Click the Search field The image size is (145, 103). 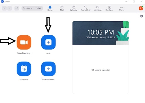coord(32,8)
